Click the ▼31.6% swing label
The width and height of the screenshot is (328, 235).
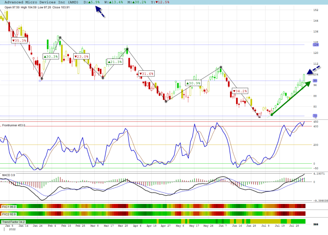pyautogui.click(x=146, y=74)
